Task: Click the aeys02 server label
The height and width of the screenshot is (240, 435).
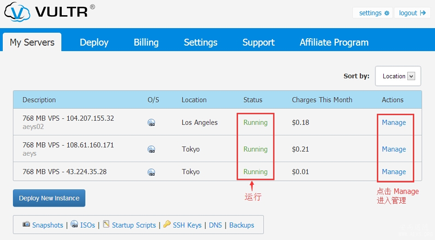Action: pos(33,127)
